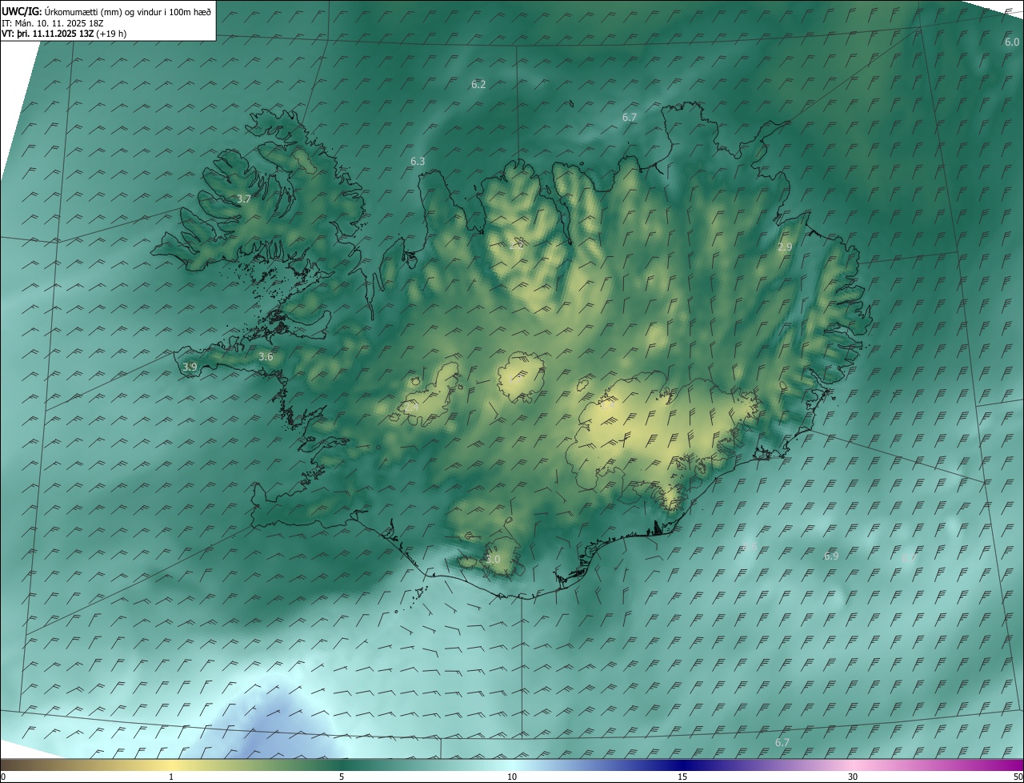Select the 2.4 label on the western glacier
This screenshot has height=783, width=1024.
click(x=411, y=407)
